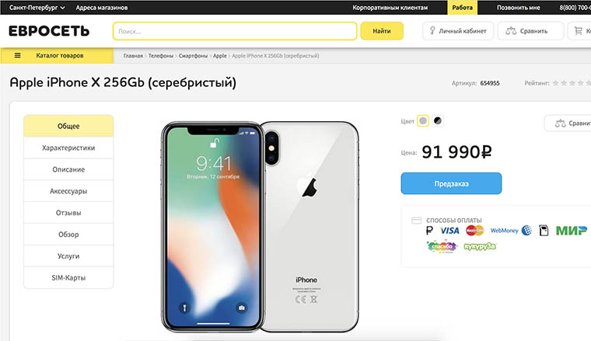591x341 pixels.
Task: Click the hamburger catalog menu icon
Action: (17, 55)
